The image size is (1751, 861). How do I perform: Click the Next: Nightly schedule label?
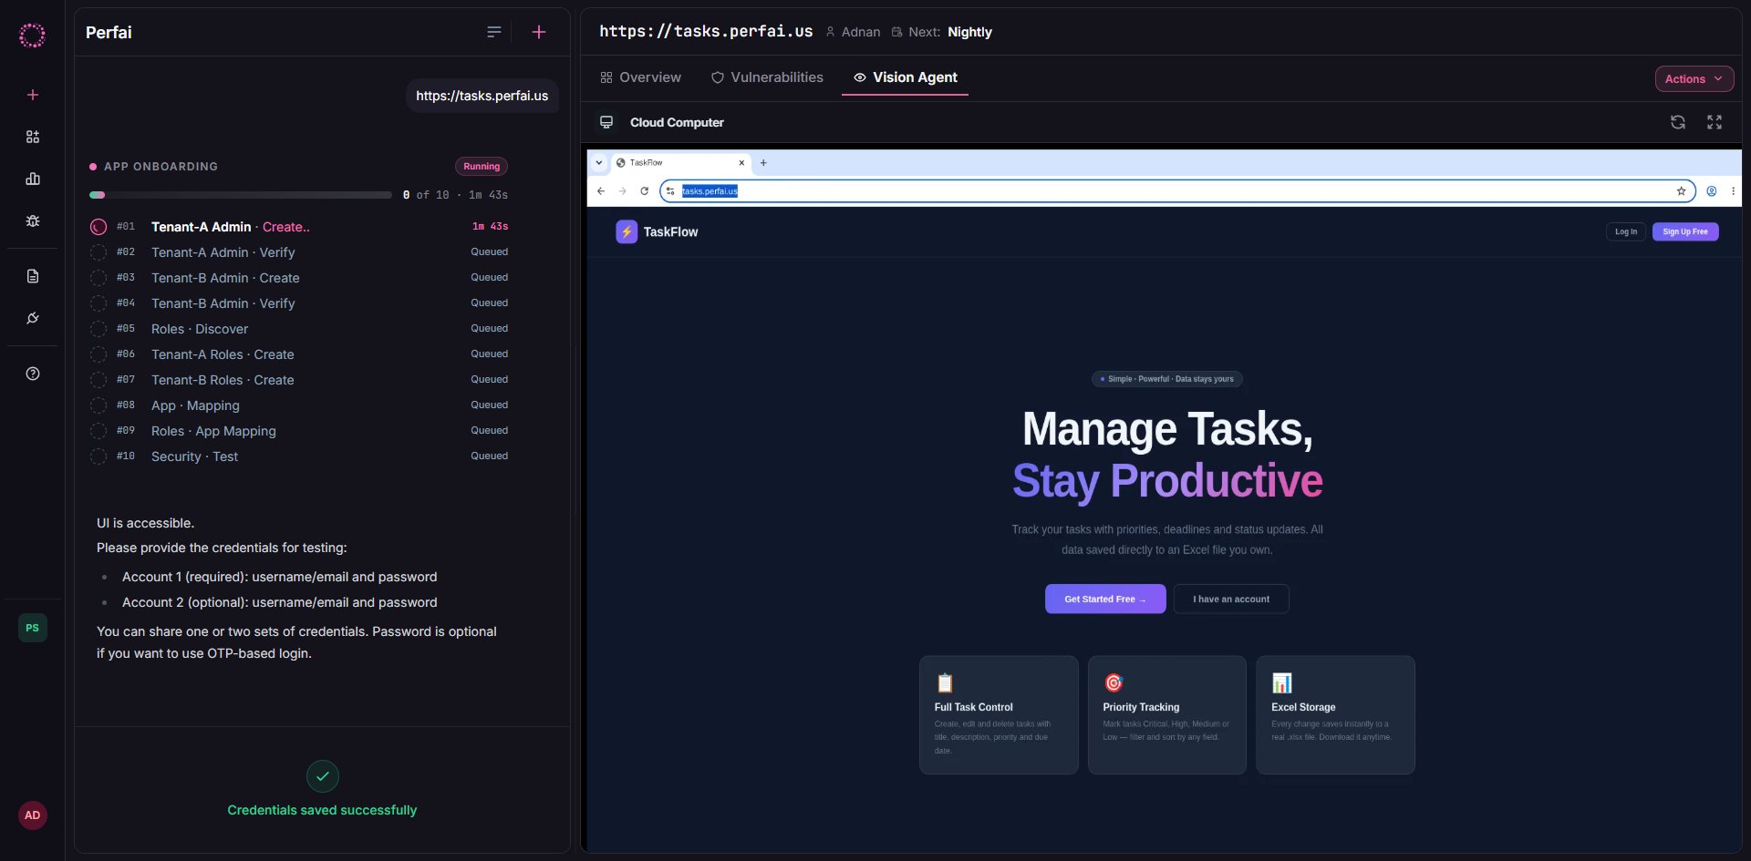click(x=941, y=32)
